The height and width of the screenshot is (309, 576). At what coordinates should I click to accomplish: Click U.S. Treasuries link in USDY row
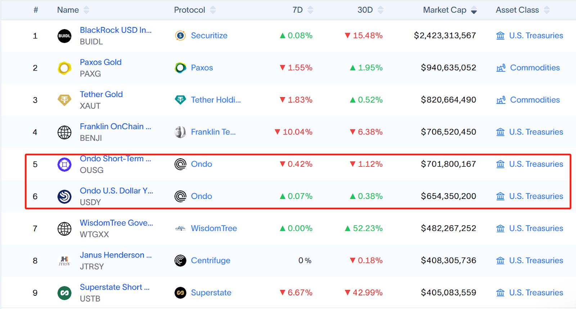(536, 196)
